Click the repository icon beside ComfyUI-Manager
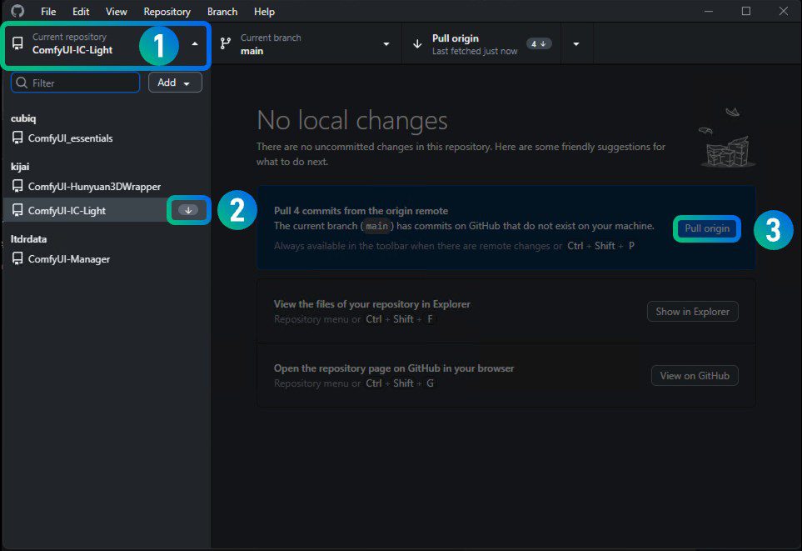The height and width of the screenshot is (551, 802). point(17,258)
